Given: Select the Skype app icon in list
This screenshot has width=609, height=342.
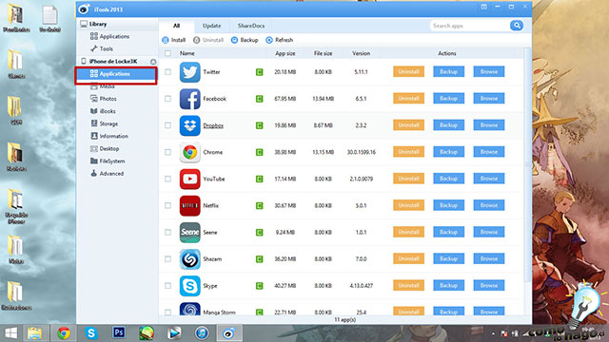Looking at the screenshot, I should pos(190,286).
